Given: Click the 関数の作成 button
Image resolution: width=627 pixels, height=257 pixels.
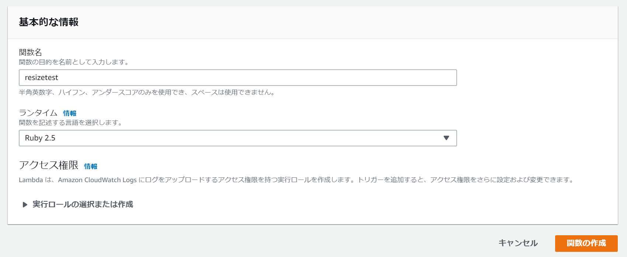Looking at the screenshot, I should click(x=586, y=243).
